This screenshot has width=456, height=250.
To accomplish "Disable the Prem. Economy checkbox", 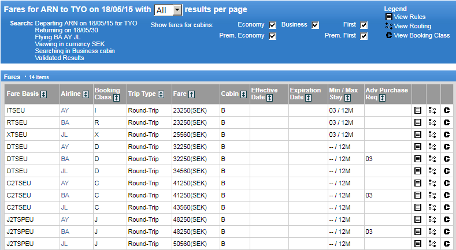I will pyautogui.click(x=273, y=36).
